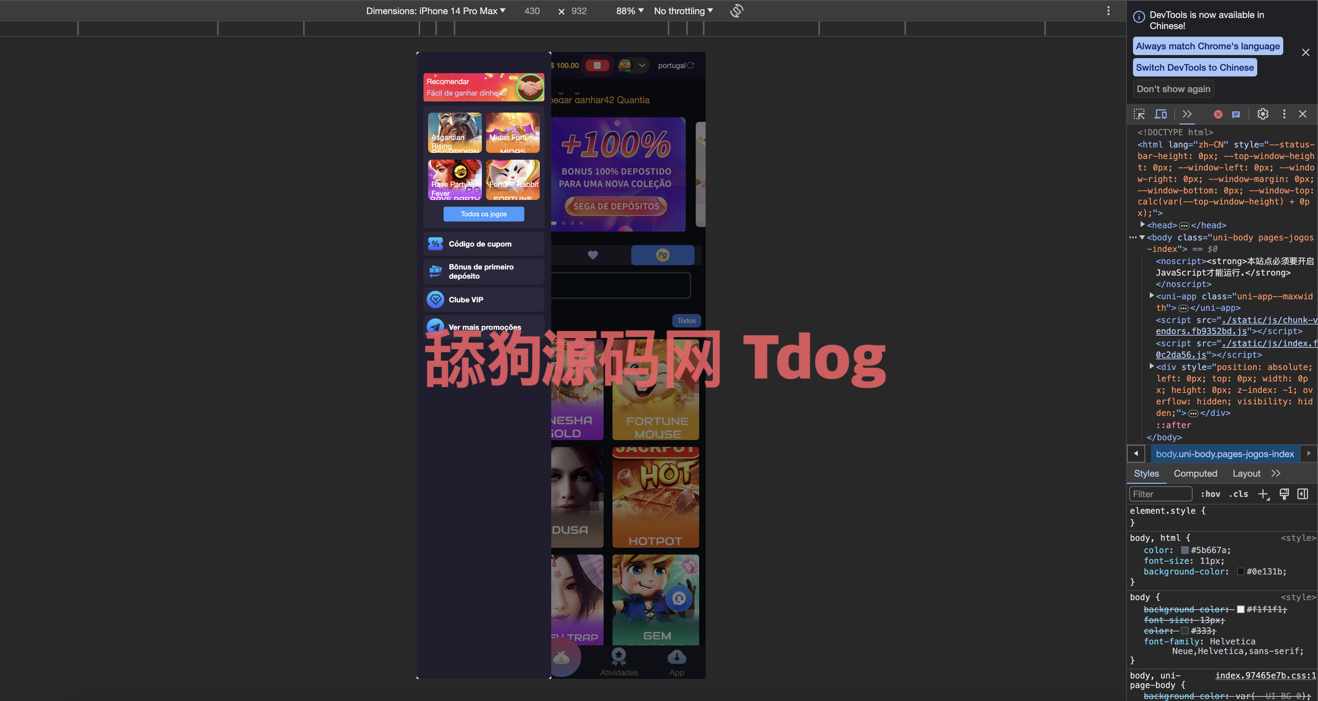Image resolution: width=1318 pixels, height=701 pixels.
Task: Toggle the .cls classes button
Action: click(x=1238, y=494)
